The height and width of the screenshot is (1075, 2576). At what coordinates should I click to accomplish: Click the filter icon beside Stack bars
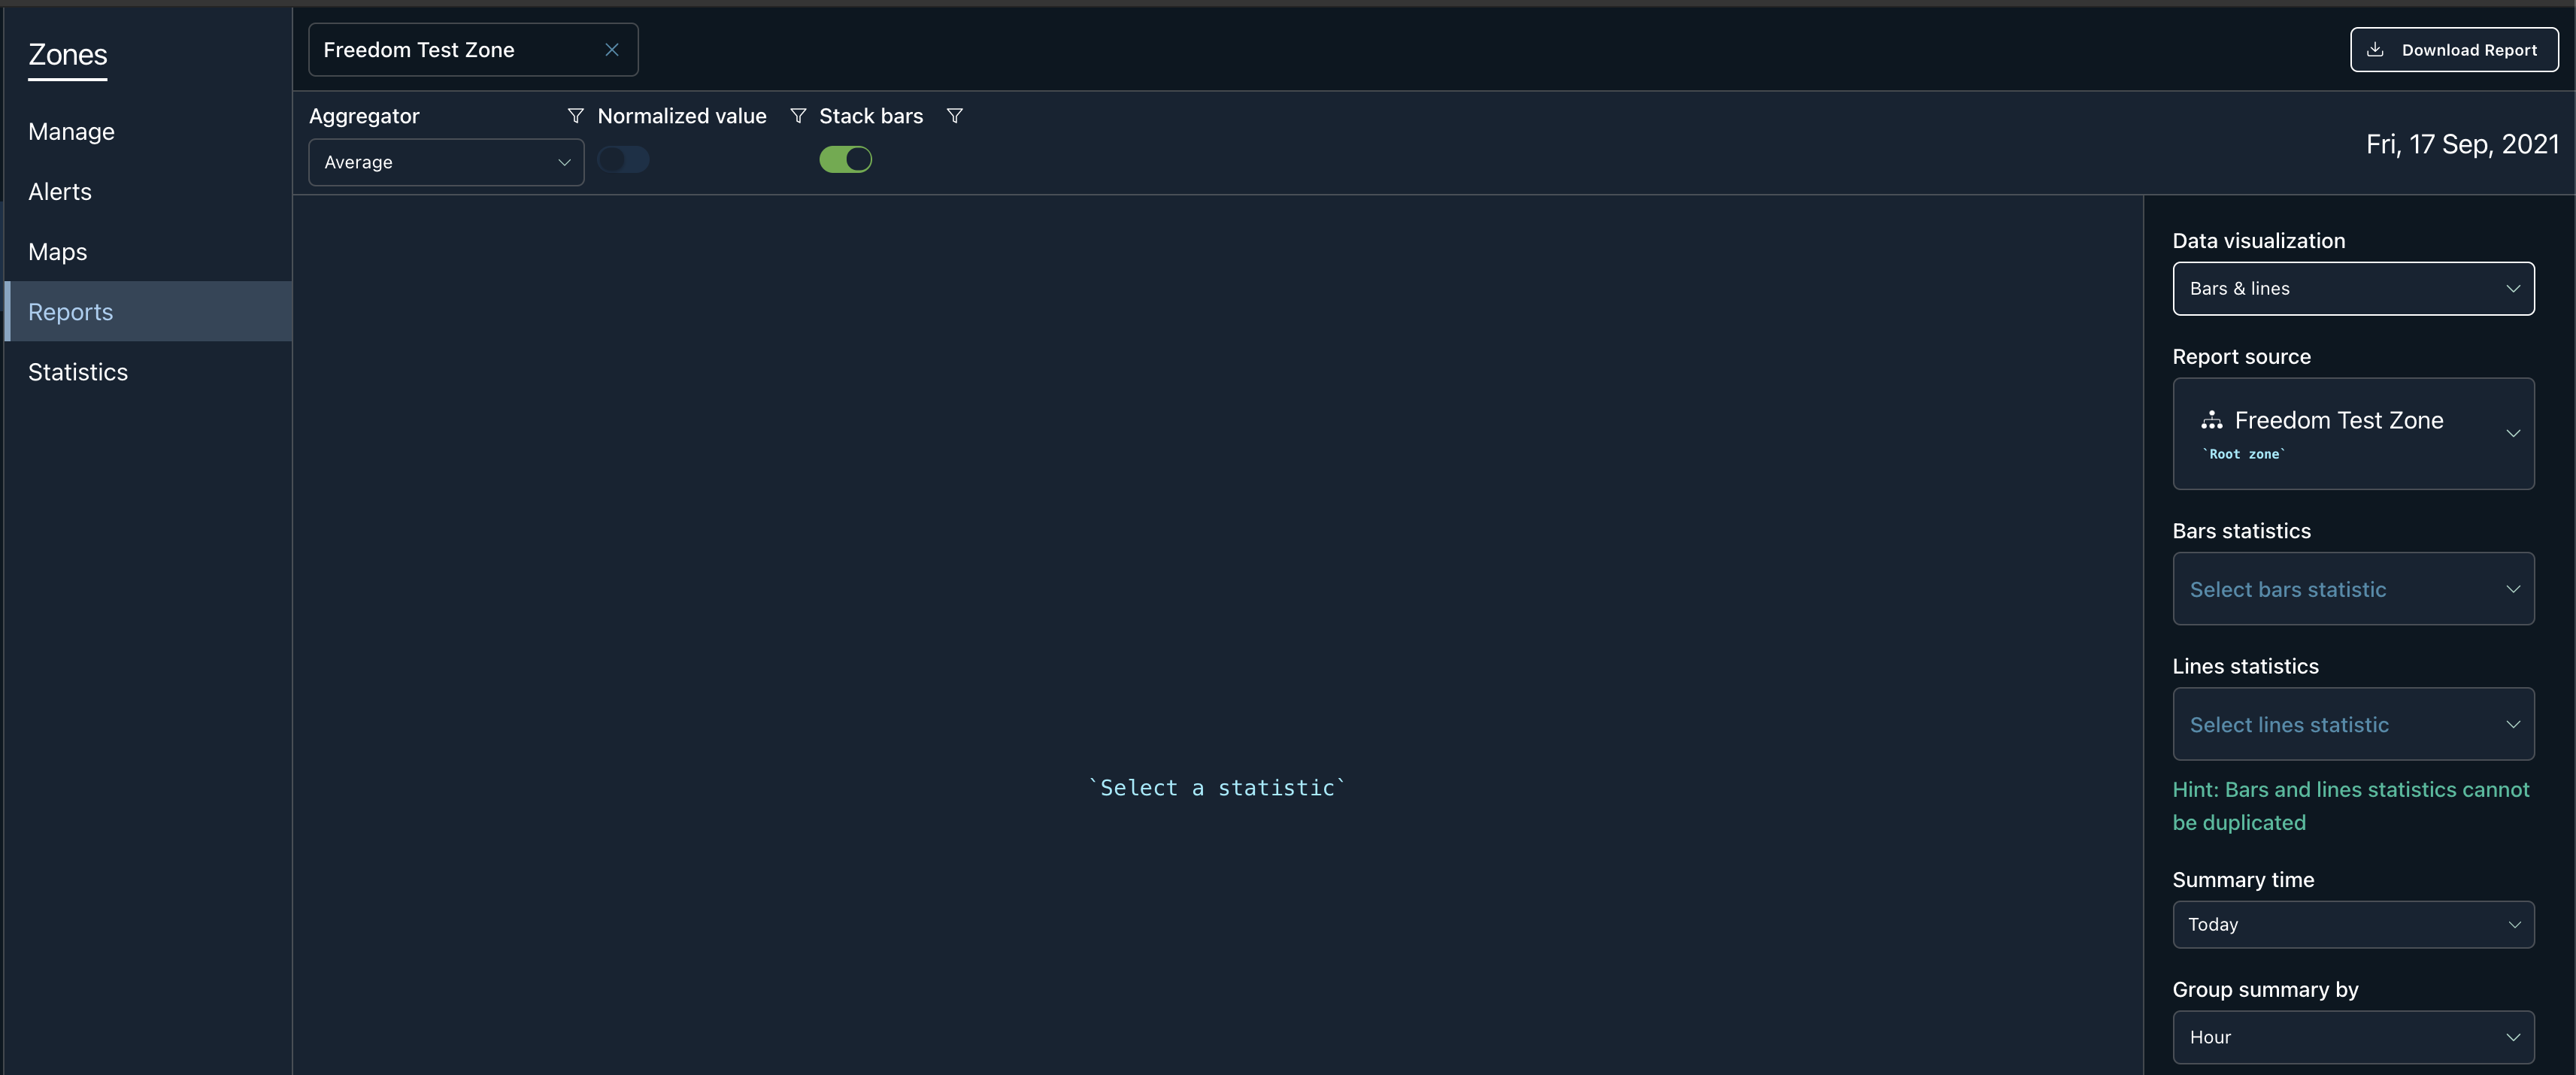pyautogui.click(x=954, y=116)
